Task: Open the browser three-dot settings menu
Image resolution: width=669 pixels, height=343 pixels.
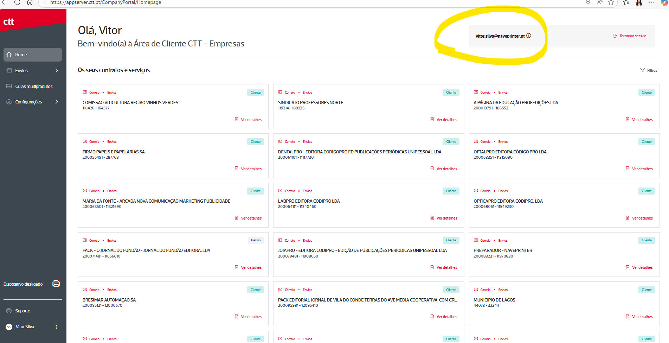Action: [x=651, y=2]
